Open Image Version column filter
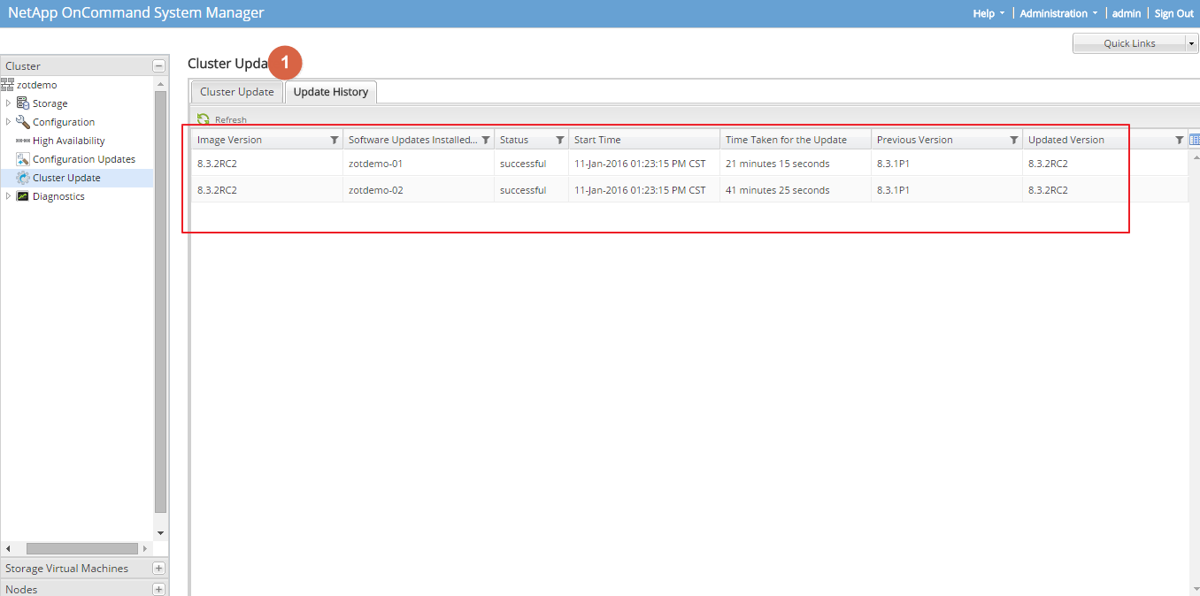The height and width of the screenshot is (596, 1200). [x=334, y=140]
